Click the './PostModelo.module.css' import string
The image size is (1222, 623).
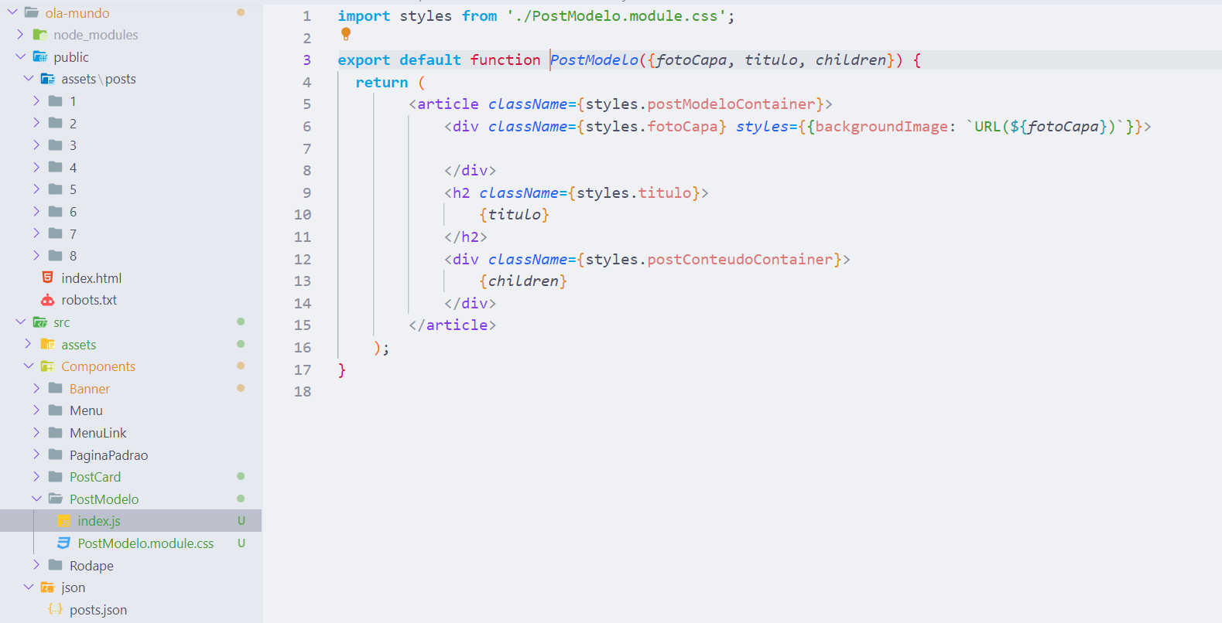616,16
